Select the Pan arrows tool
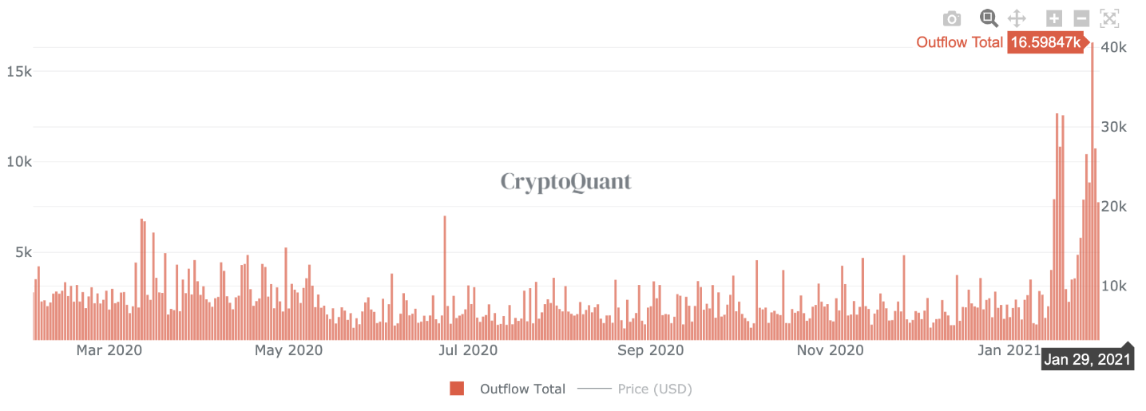 pos(1017,19)
